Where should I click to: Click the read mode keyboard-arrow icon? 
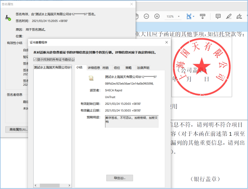tap(202, 16)
